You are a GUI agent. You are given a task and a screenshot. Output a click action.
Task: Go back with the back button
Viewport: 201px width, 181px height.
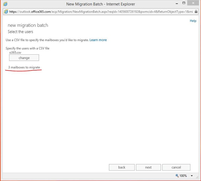(x=122, y=167)
